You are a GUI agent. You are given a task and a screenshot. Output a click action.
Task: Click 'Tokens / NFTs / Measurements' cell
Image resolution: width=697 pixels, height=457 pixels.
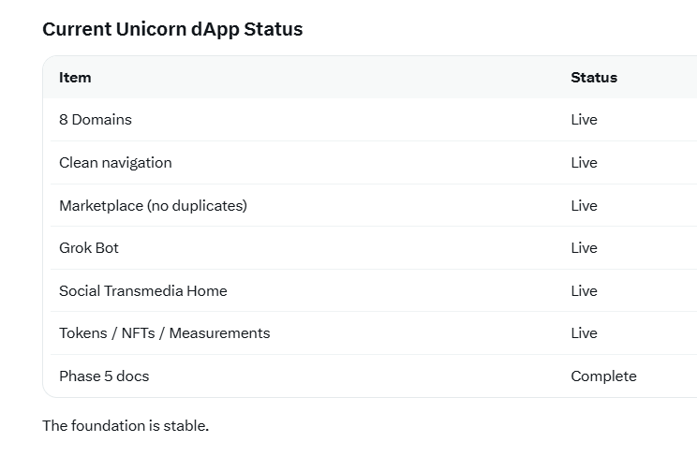point(165,333)
